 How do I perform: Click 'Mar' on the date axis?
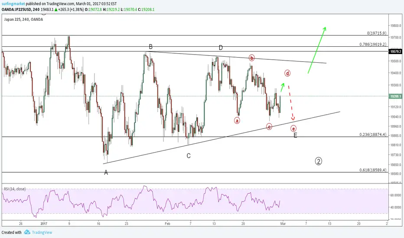tap(283, 224)
